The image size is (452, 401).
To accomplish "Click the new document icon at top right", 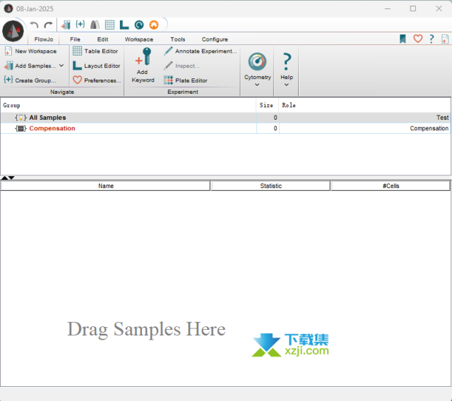I will (x=445, y=39).
